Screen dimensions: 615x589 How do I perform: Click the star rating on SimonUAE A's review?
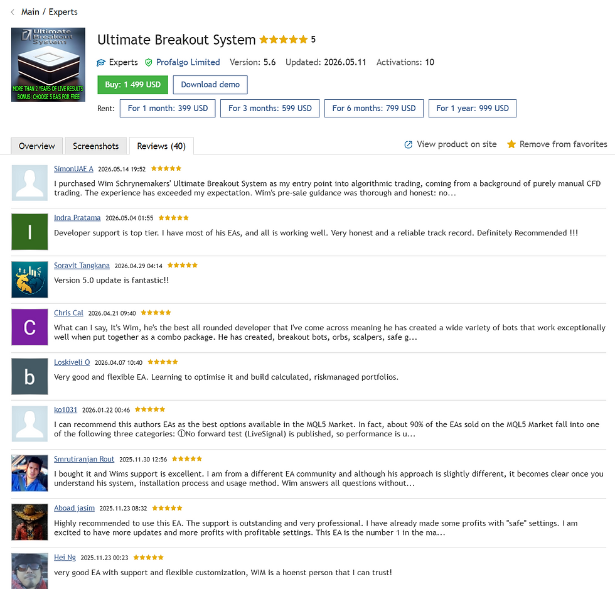point(166,168)
